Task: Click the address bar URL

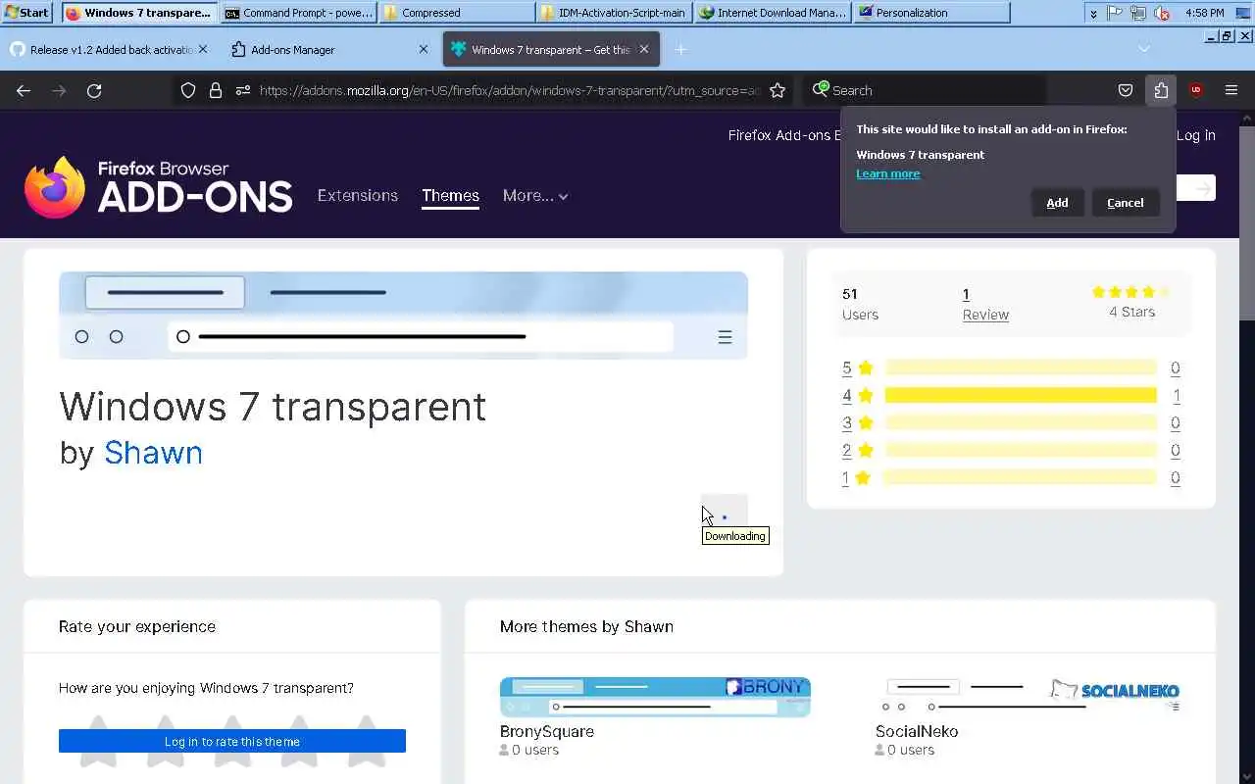Action: [x=510, y=90]
